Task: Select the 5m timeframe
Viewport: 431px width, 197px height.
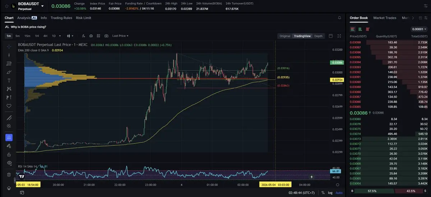Action: (x=18, y=36)
